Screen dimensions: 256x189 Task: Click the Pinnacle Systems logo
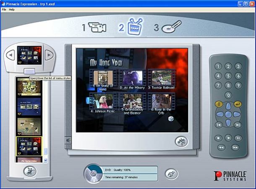click(x=230, y=176)
